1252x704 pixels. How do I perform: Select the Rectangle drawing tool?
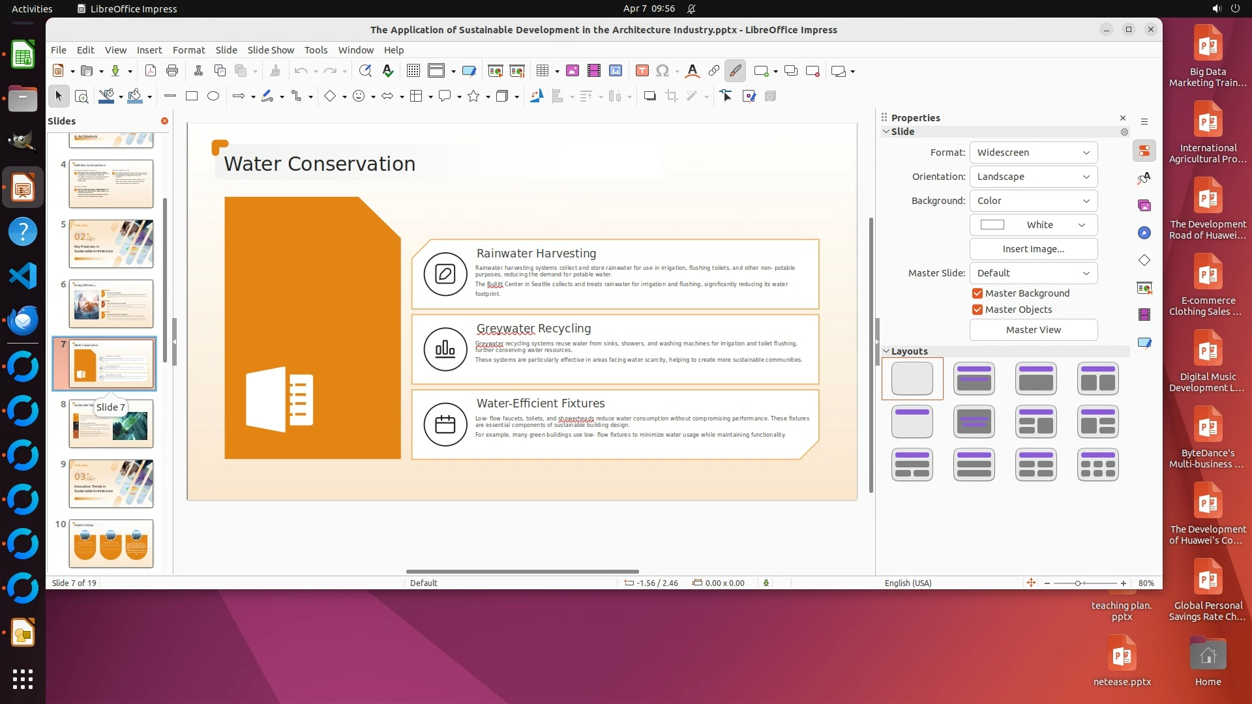click(191, 96)
